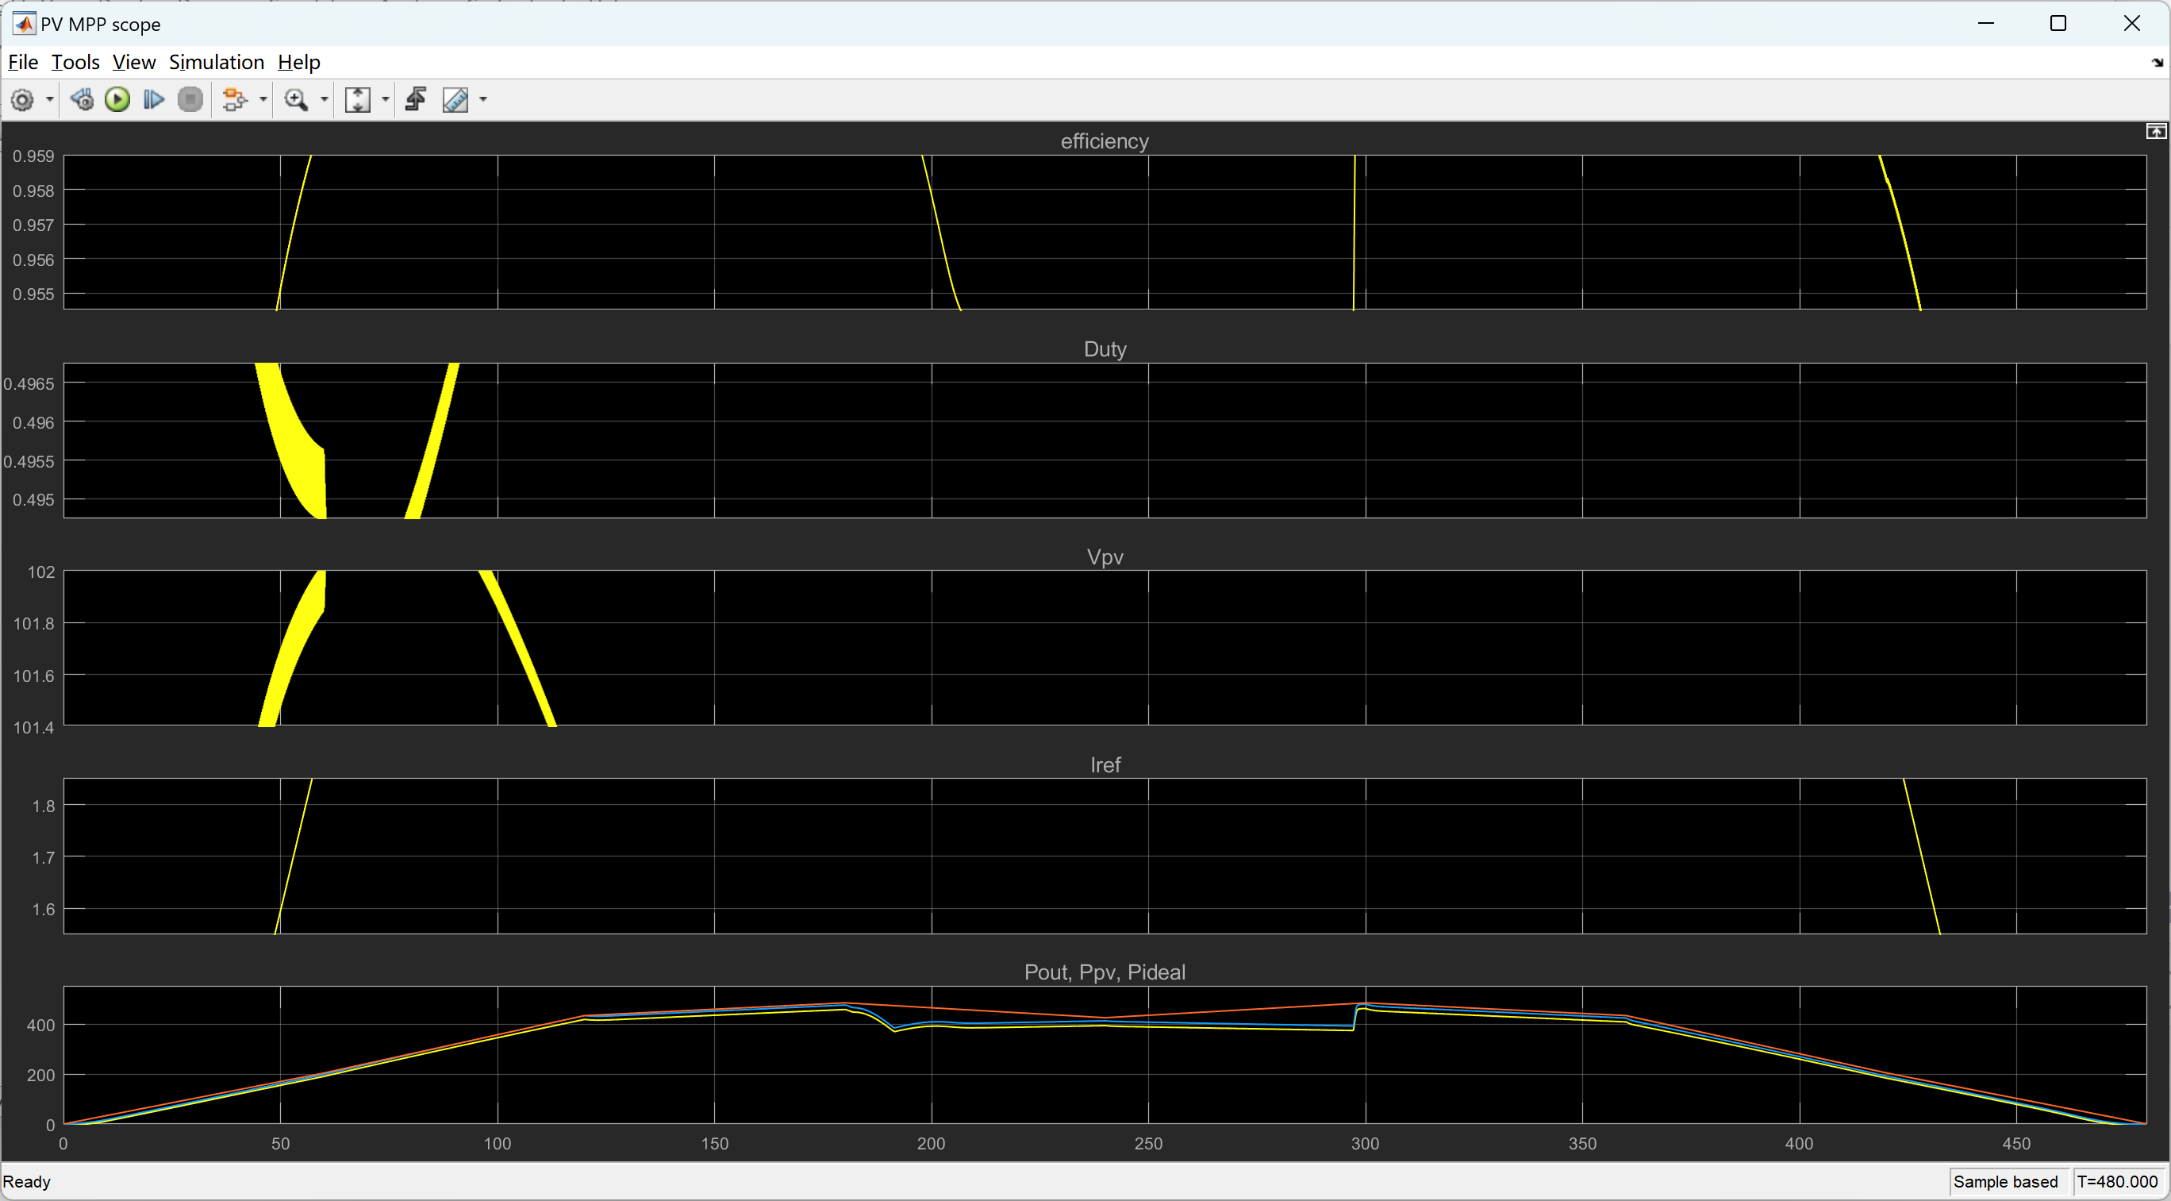Click the zoom in magnifier icon
2171x1201 pixels.
click(x=297, y=101)
